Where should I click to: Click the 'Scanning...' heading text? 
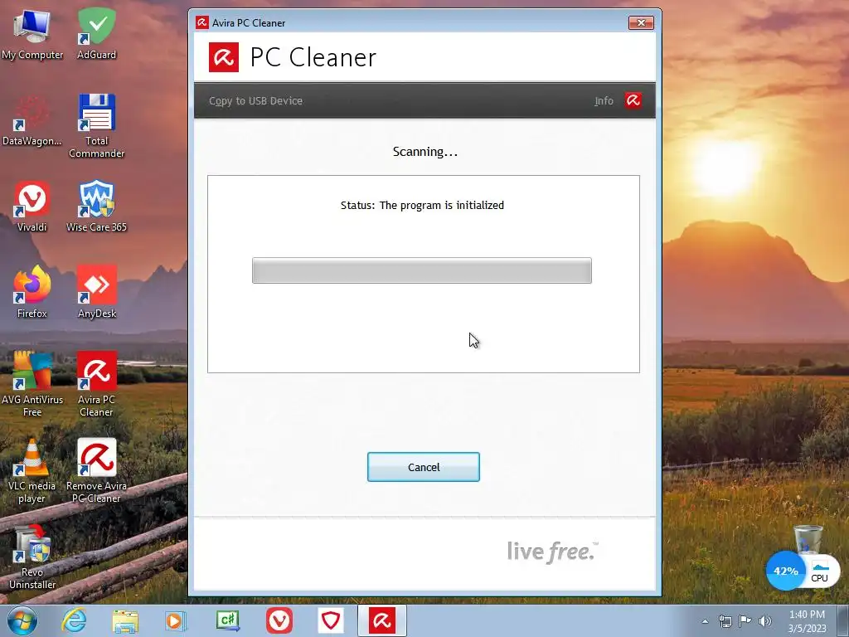coord(425,152)
